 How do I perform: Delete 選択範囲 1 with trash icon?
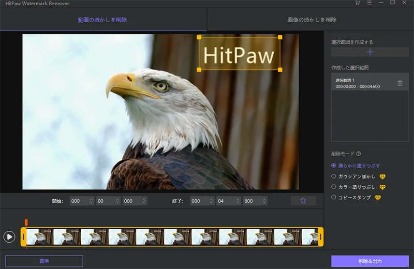coord(400,83)
